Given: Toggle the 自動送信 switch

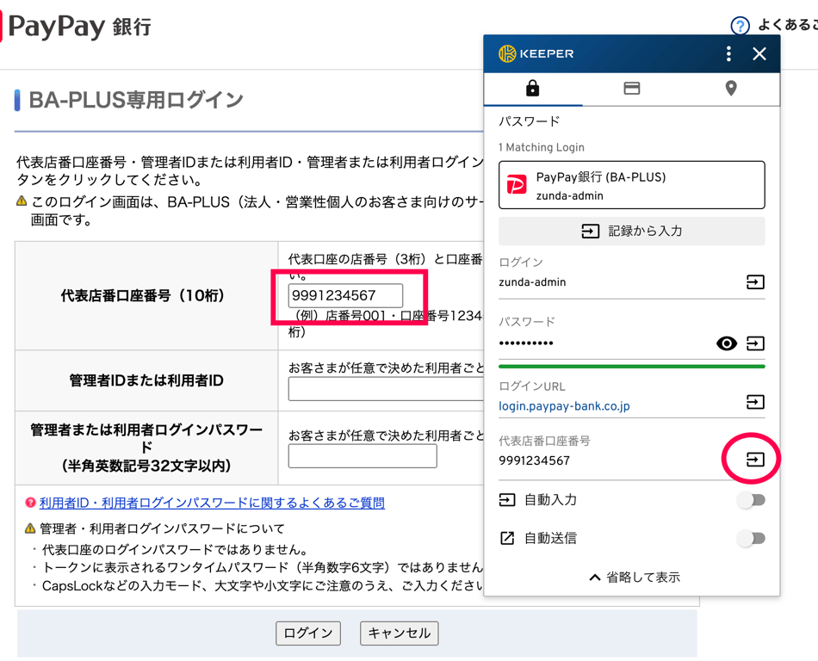Looking at the screenshot, I should 752,538.
